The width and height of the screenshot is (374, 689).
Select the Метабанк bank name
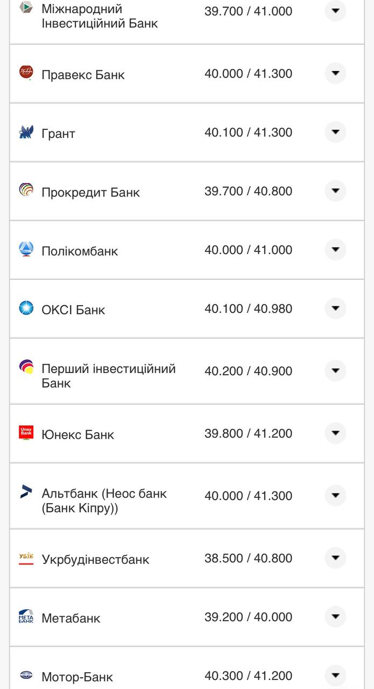(x=71, y=618)
